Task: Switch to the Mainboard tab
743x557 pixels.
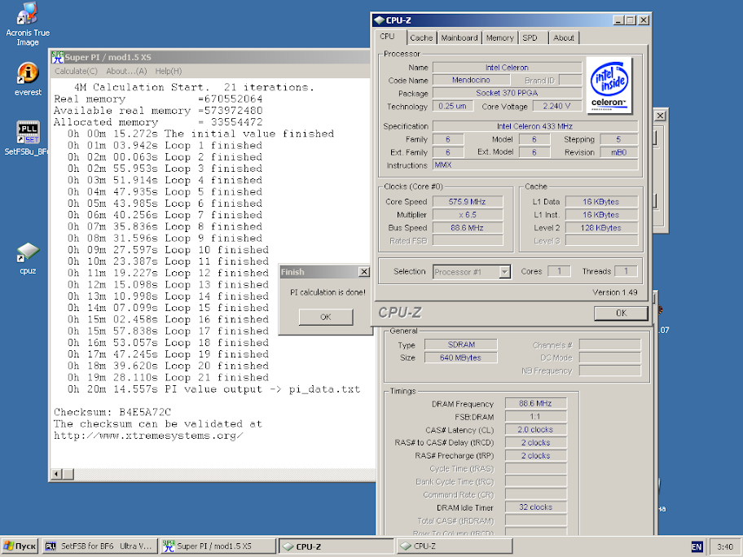Action: [459, 37]
